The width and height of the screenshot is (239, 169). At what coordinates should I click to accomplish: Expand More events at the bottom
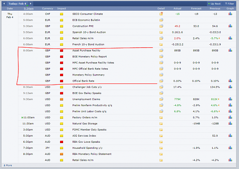coord(8,165)
